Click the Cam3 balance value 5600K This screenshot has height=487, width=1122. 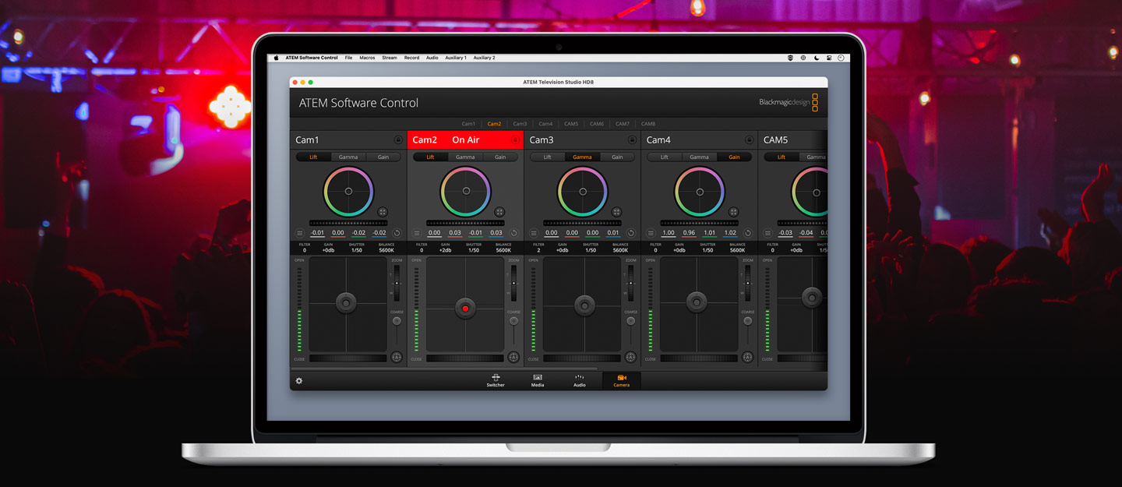pyautogui.click(x=620, y=250)
